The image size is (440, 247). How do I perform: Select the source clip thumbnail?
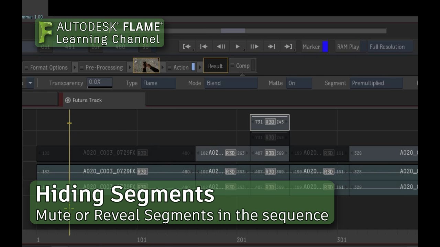[x=146, y=65]
